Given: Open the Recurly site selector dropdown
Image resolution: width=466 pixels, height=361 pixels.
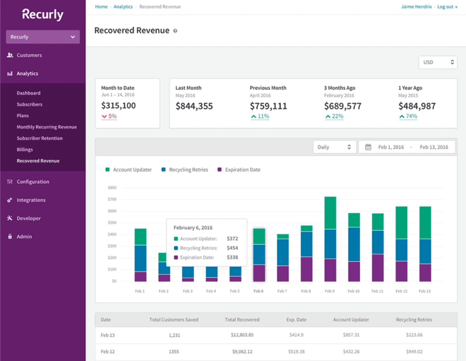Looking at the screenshot, I should pyautogui.click(x=43, y=37).
